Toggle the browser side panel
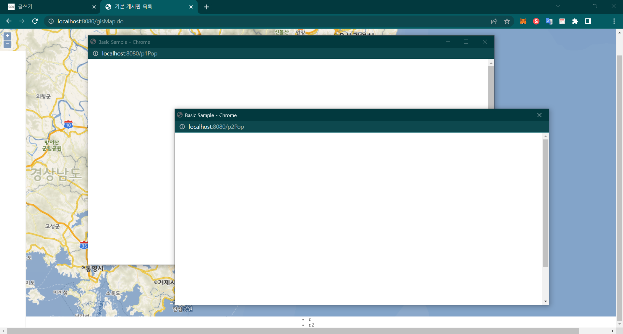This screenshot has height=334, width=623. [588, 21]
